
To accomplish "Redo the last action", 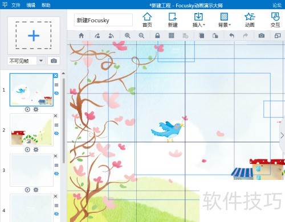I will click(x=246, y=35).
